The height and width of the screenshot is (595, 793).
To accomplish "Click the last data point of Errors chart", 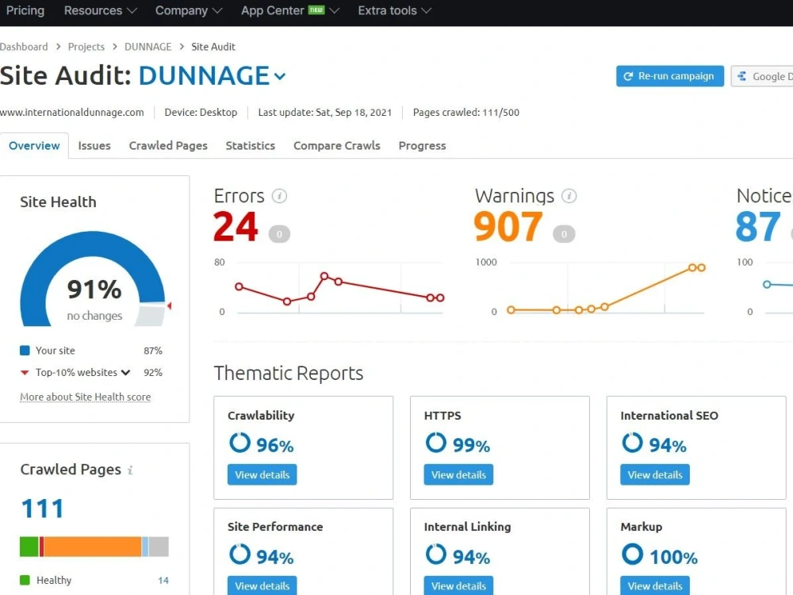I will [440, 298].
